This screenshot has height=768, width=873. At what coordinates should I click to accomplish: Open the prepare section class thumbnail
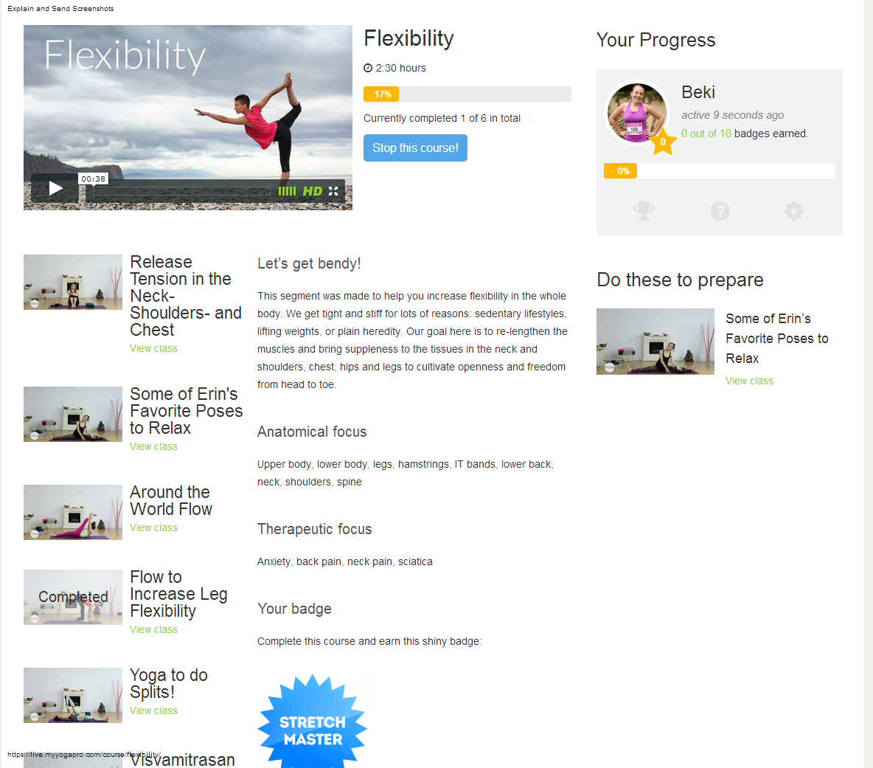[x=655, y=342]
